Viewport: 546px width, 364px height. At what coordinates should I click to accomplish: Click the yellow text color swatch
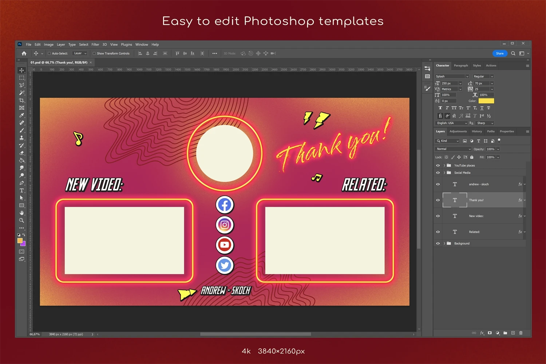click(x=486, y=101)
